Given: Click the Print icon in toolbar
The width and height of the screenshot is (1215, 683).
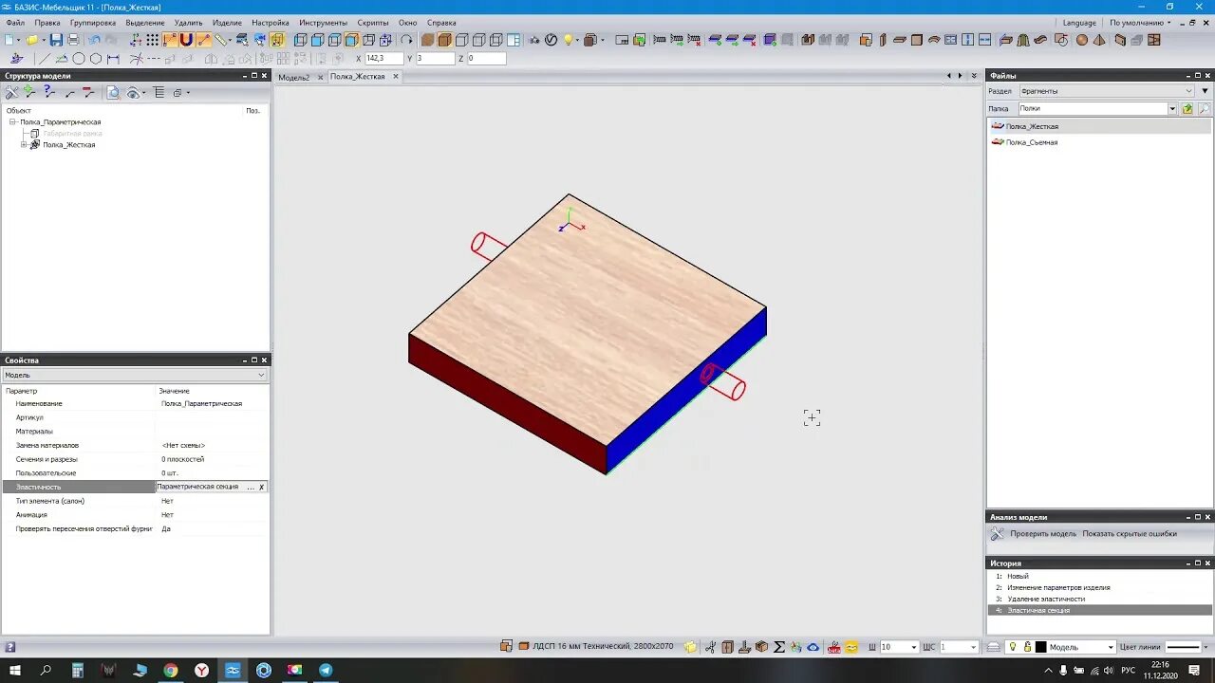Looking at the screenshot, I should click(x=72, y=40).
